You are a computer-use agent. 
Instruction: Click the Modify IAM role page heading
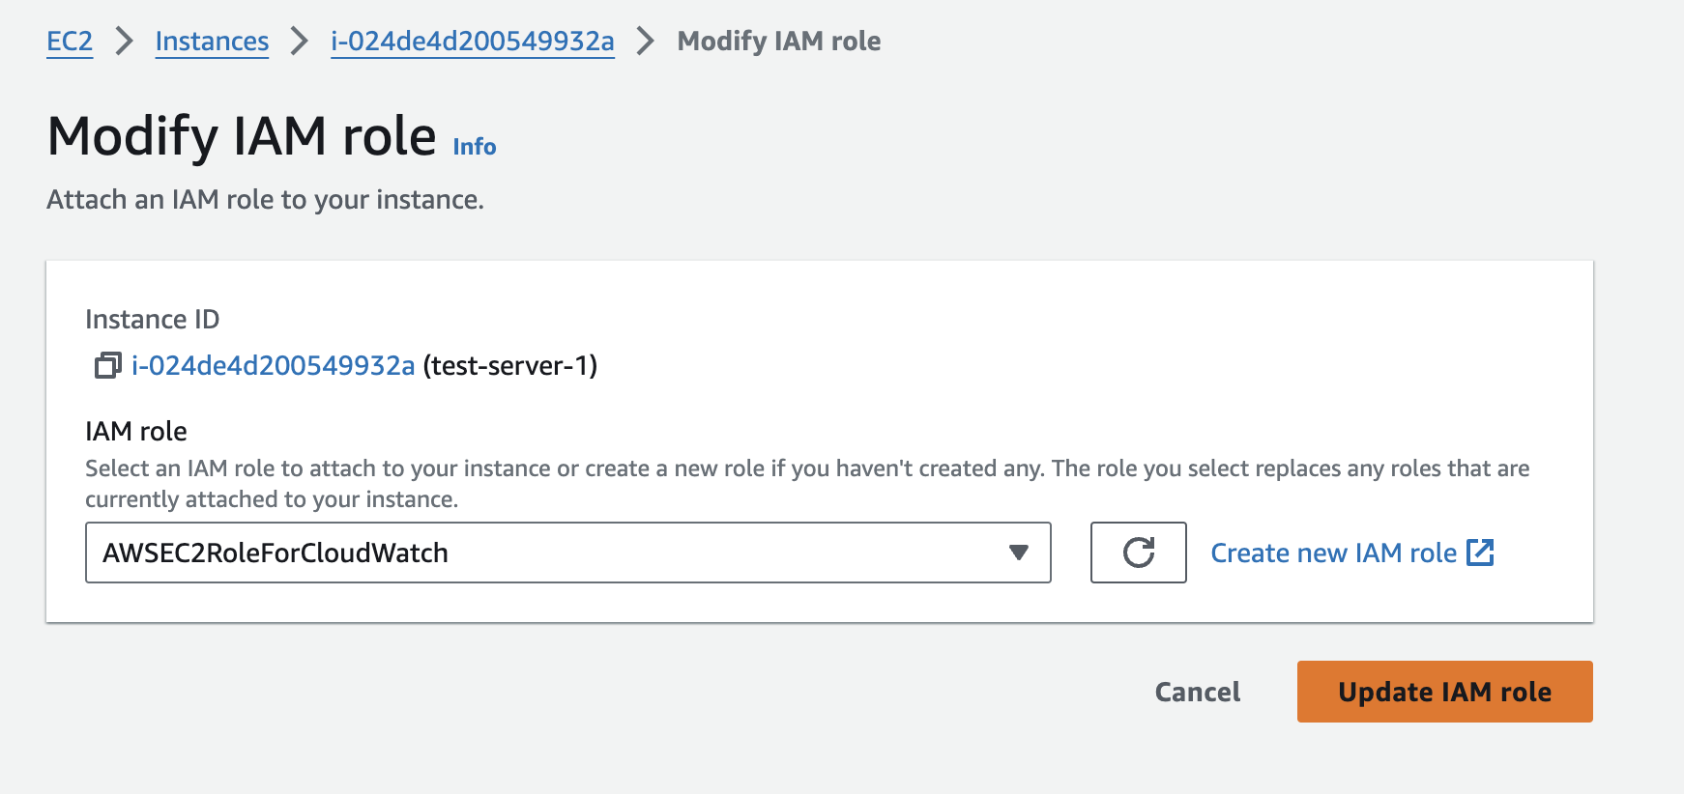coord(242,136)
